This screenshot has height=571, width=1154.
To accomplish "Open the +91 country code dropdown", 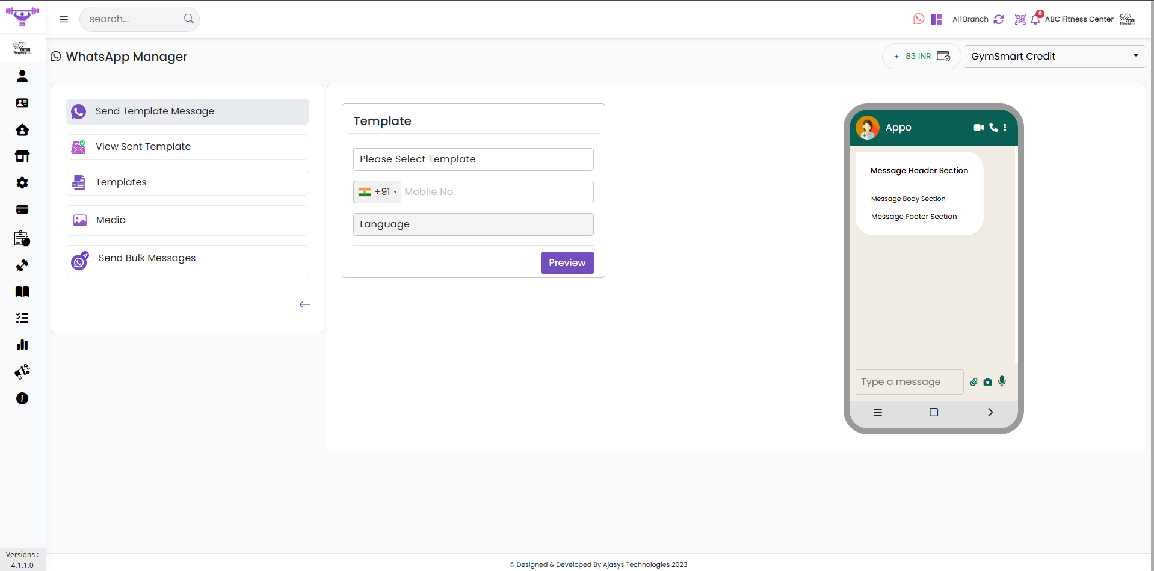I will click(378, 192).
